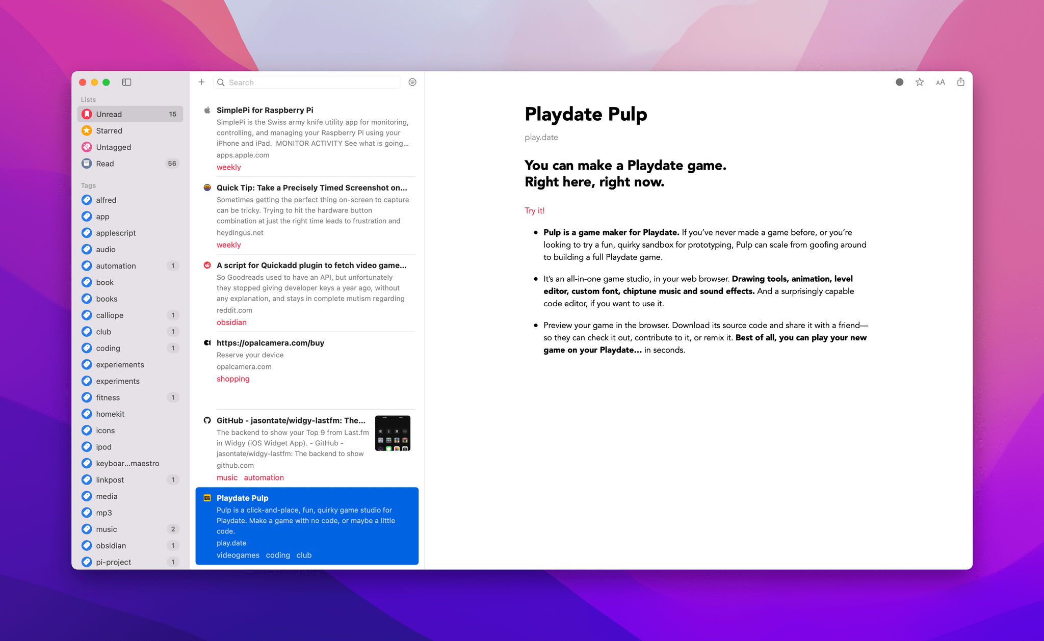1044x641 pixels.
Task: Click the shopping tag on Opal Camera item
Action: tap(232, 380)
